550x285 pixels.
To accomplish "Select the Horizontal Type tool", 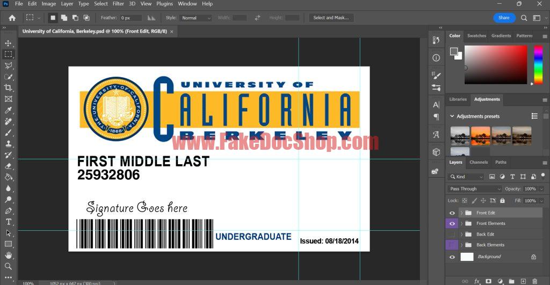I will point(8,222).
